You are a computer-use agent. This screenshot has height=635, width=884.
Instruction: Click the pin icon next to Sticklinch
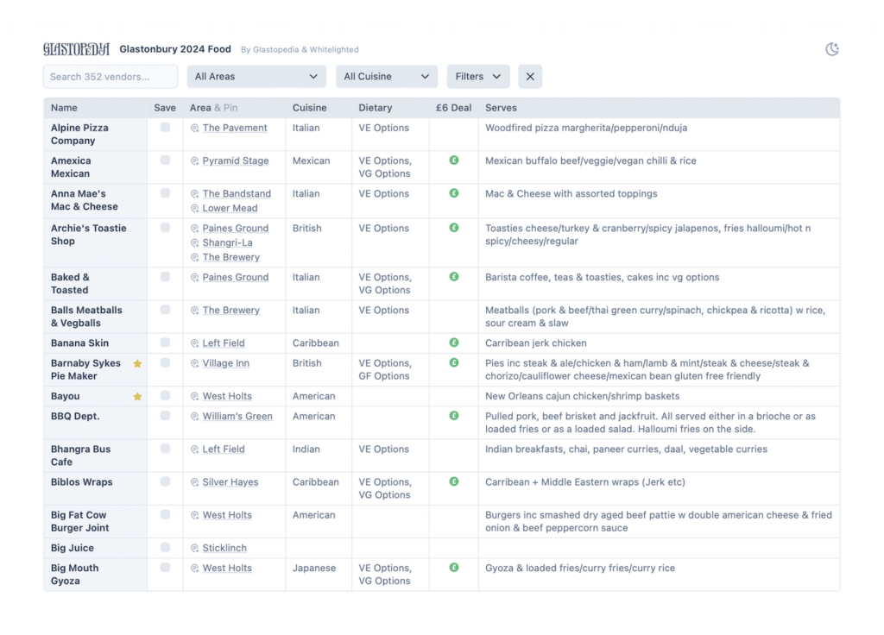[194, 548]
